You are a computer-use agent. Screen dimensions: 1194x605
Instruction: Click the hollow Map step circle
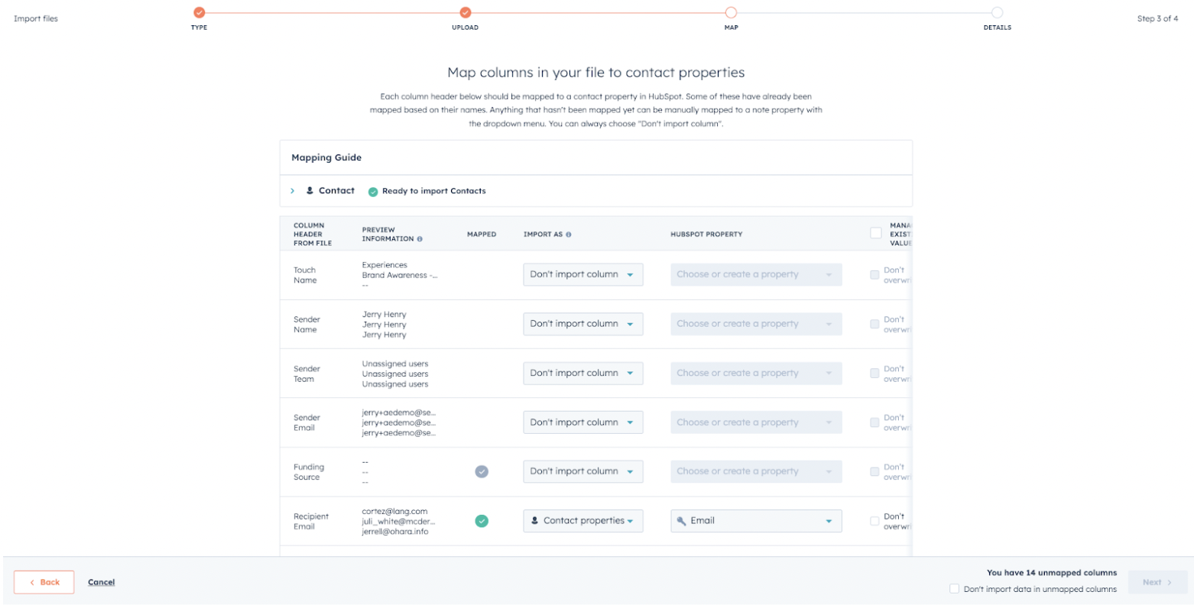pyautogui.click(x=732, y=12)
